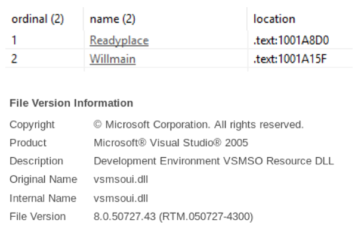Sort by the ordinal (2) column header
The width and height of the screenshot is (358, 243).
point(38,19)
